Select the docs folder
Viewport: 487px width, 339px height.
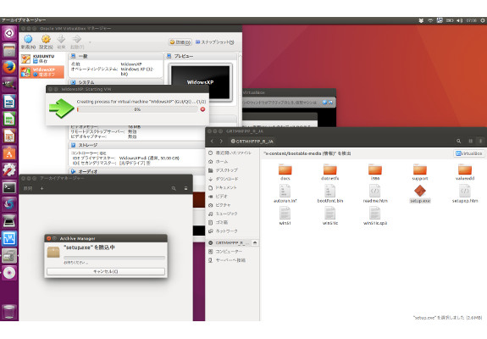[x=285, y=172]
